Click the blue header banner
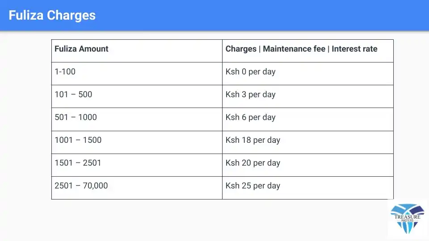429x241 pixels. [214, 15]
